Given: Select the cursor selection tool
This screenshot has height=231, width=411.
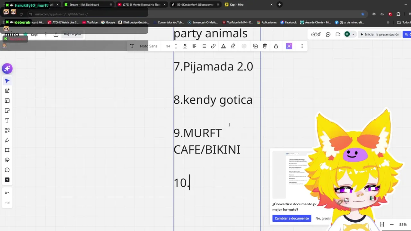Looking at the screenshot, I should pyautogui.click(x=7, y=81).
